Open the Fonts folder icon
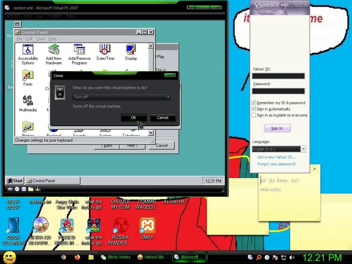This screenshot has width=352, height=264. click(x=28, y=78)
